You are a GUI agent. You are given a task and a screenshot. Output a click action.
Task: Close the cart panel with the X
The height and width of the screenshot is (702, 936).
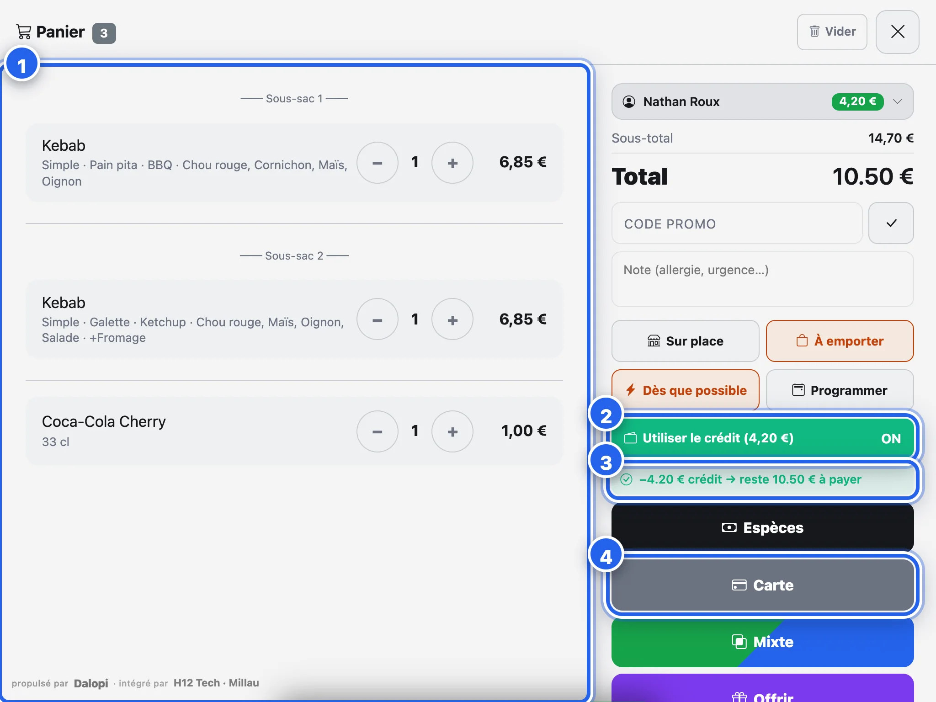point(897,32)
